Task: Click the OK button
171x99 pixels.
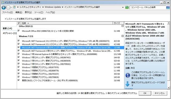Action: tap(145, 93)
